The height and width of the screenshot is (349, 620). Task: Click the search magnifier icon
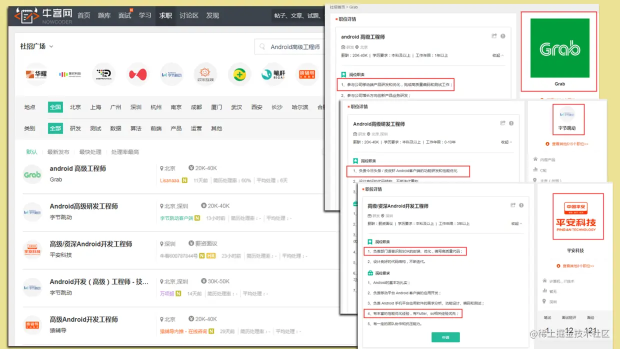(262, 47)
